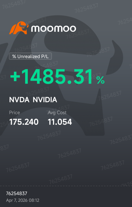The width and height of the screenshot is (132, 207).
Task: Select the 175.240 price value
Action: click(x=24, y=122)
